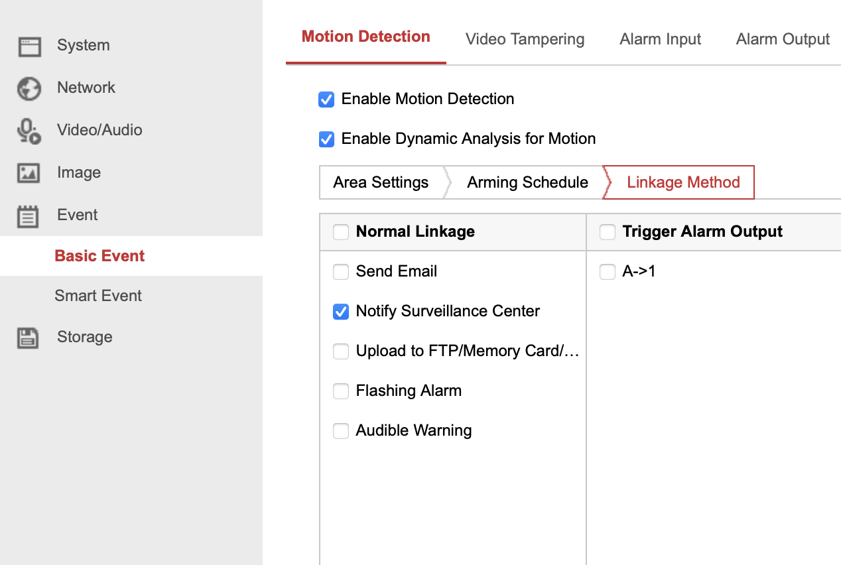Viewport: 841px width, 565px height.
Task: Check Upload to FTP/Memory Card option
Action: coord(340,351)
